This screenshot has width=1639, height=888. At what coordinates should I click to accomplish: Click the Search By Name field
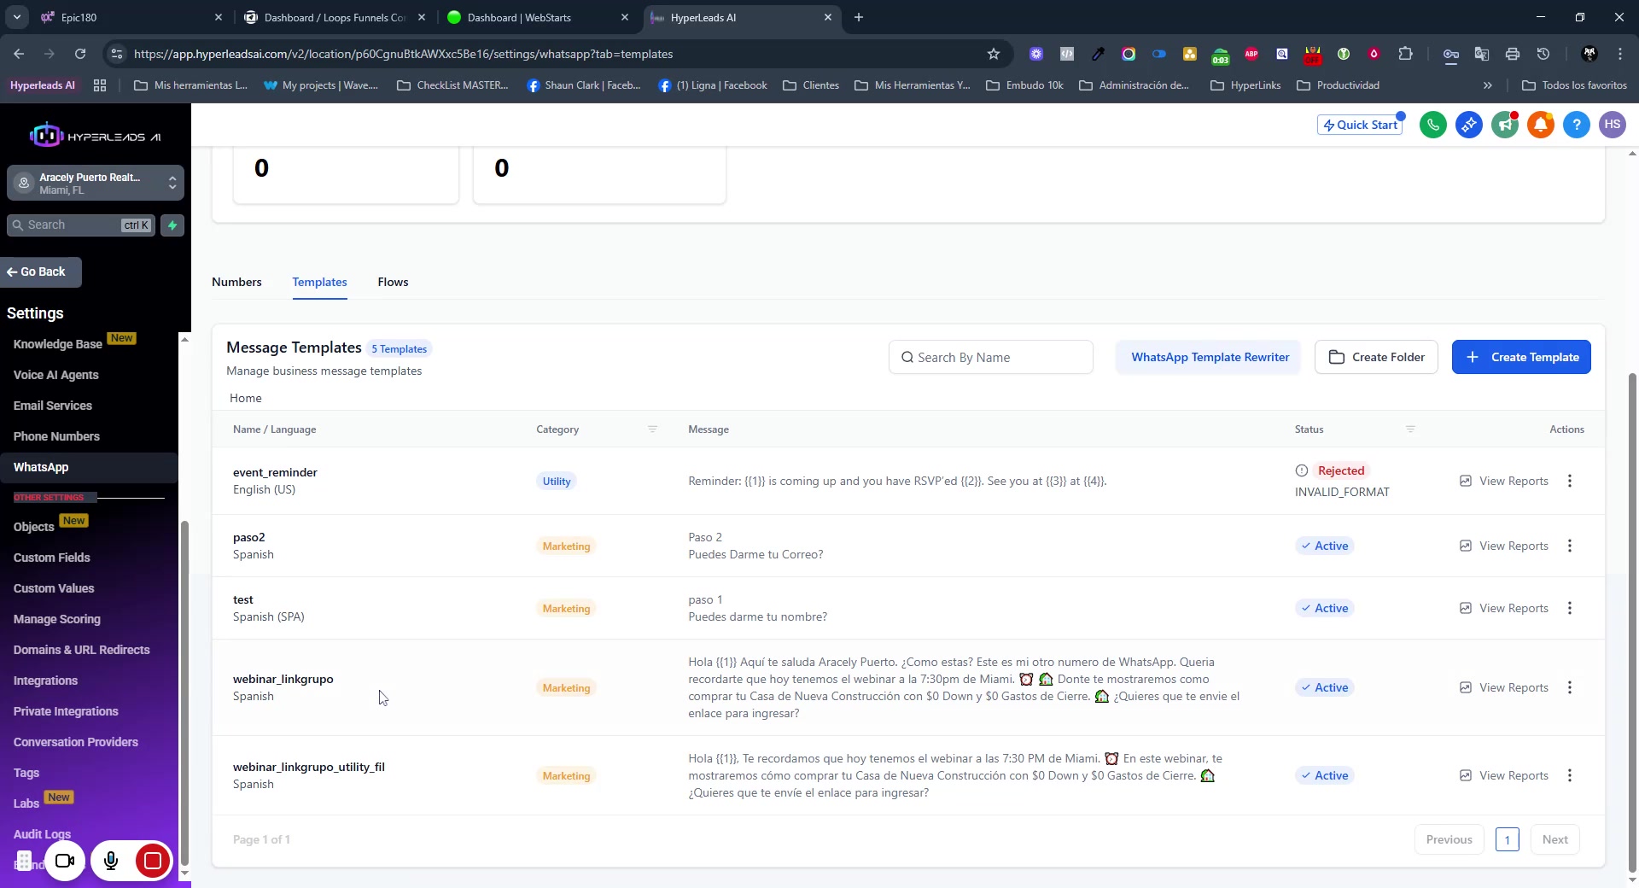(x=990, y=357)
